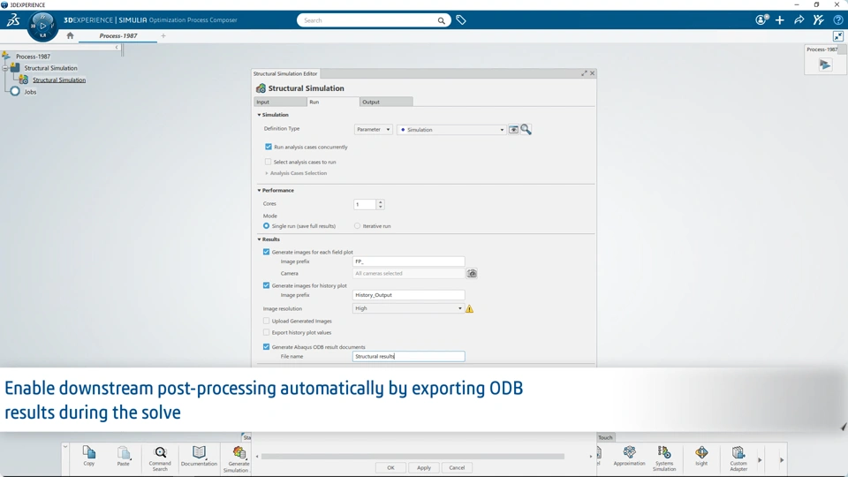Click the magnifier icon beside Simulation dropdown

coord(526,129)
